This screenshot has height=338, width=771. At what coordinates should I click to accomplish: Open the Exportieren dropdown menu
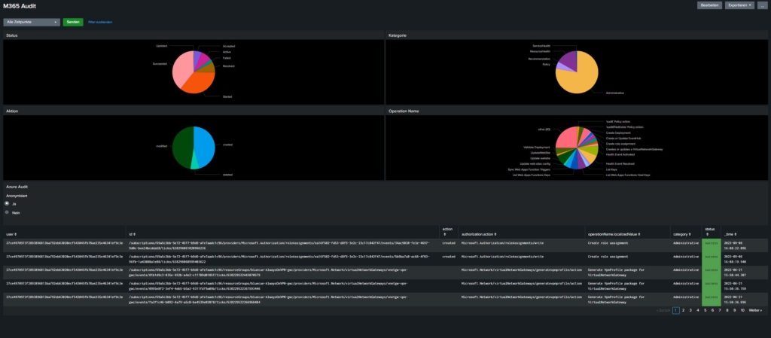tap(739, 5)
